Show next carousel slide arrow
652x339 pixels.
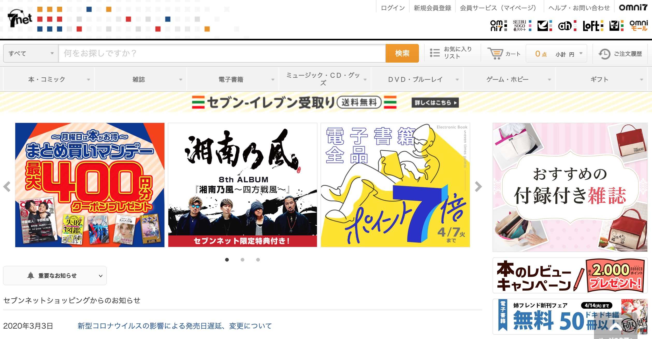pos(478,186)
